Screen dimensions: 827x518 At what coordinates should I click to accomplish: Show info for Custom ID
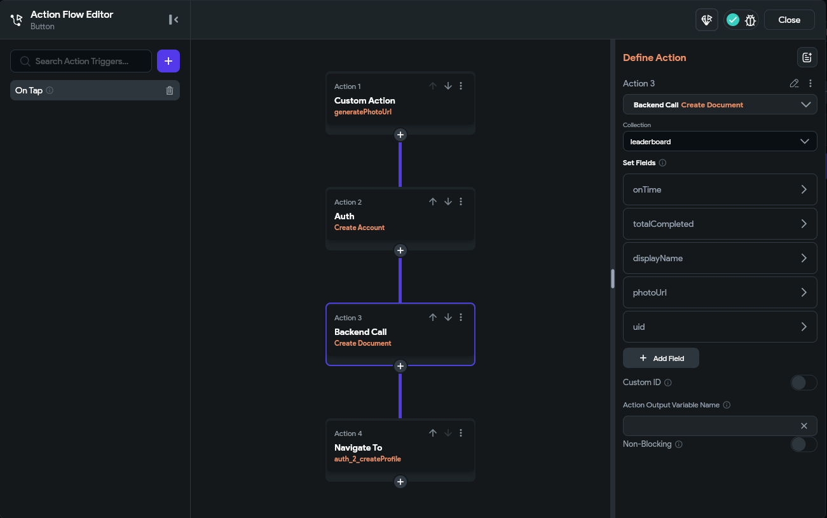667,383
